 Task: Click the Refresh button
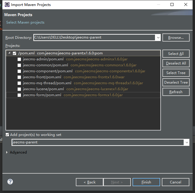176,92
